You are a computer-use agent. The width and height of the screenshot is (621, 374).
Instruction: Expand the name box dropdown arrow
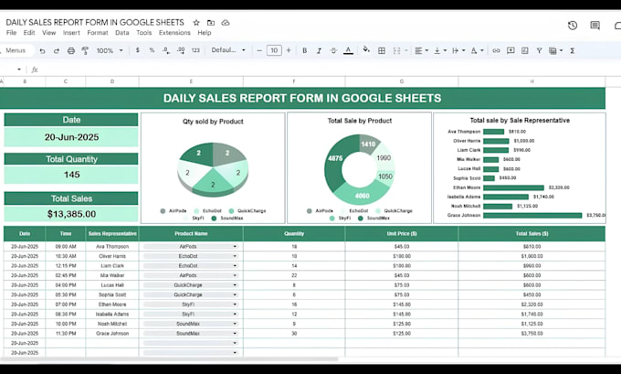19,69
